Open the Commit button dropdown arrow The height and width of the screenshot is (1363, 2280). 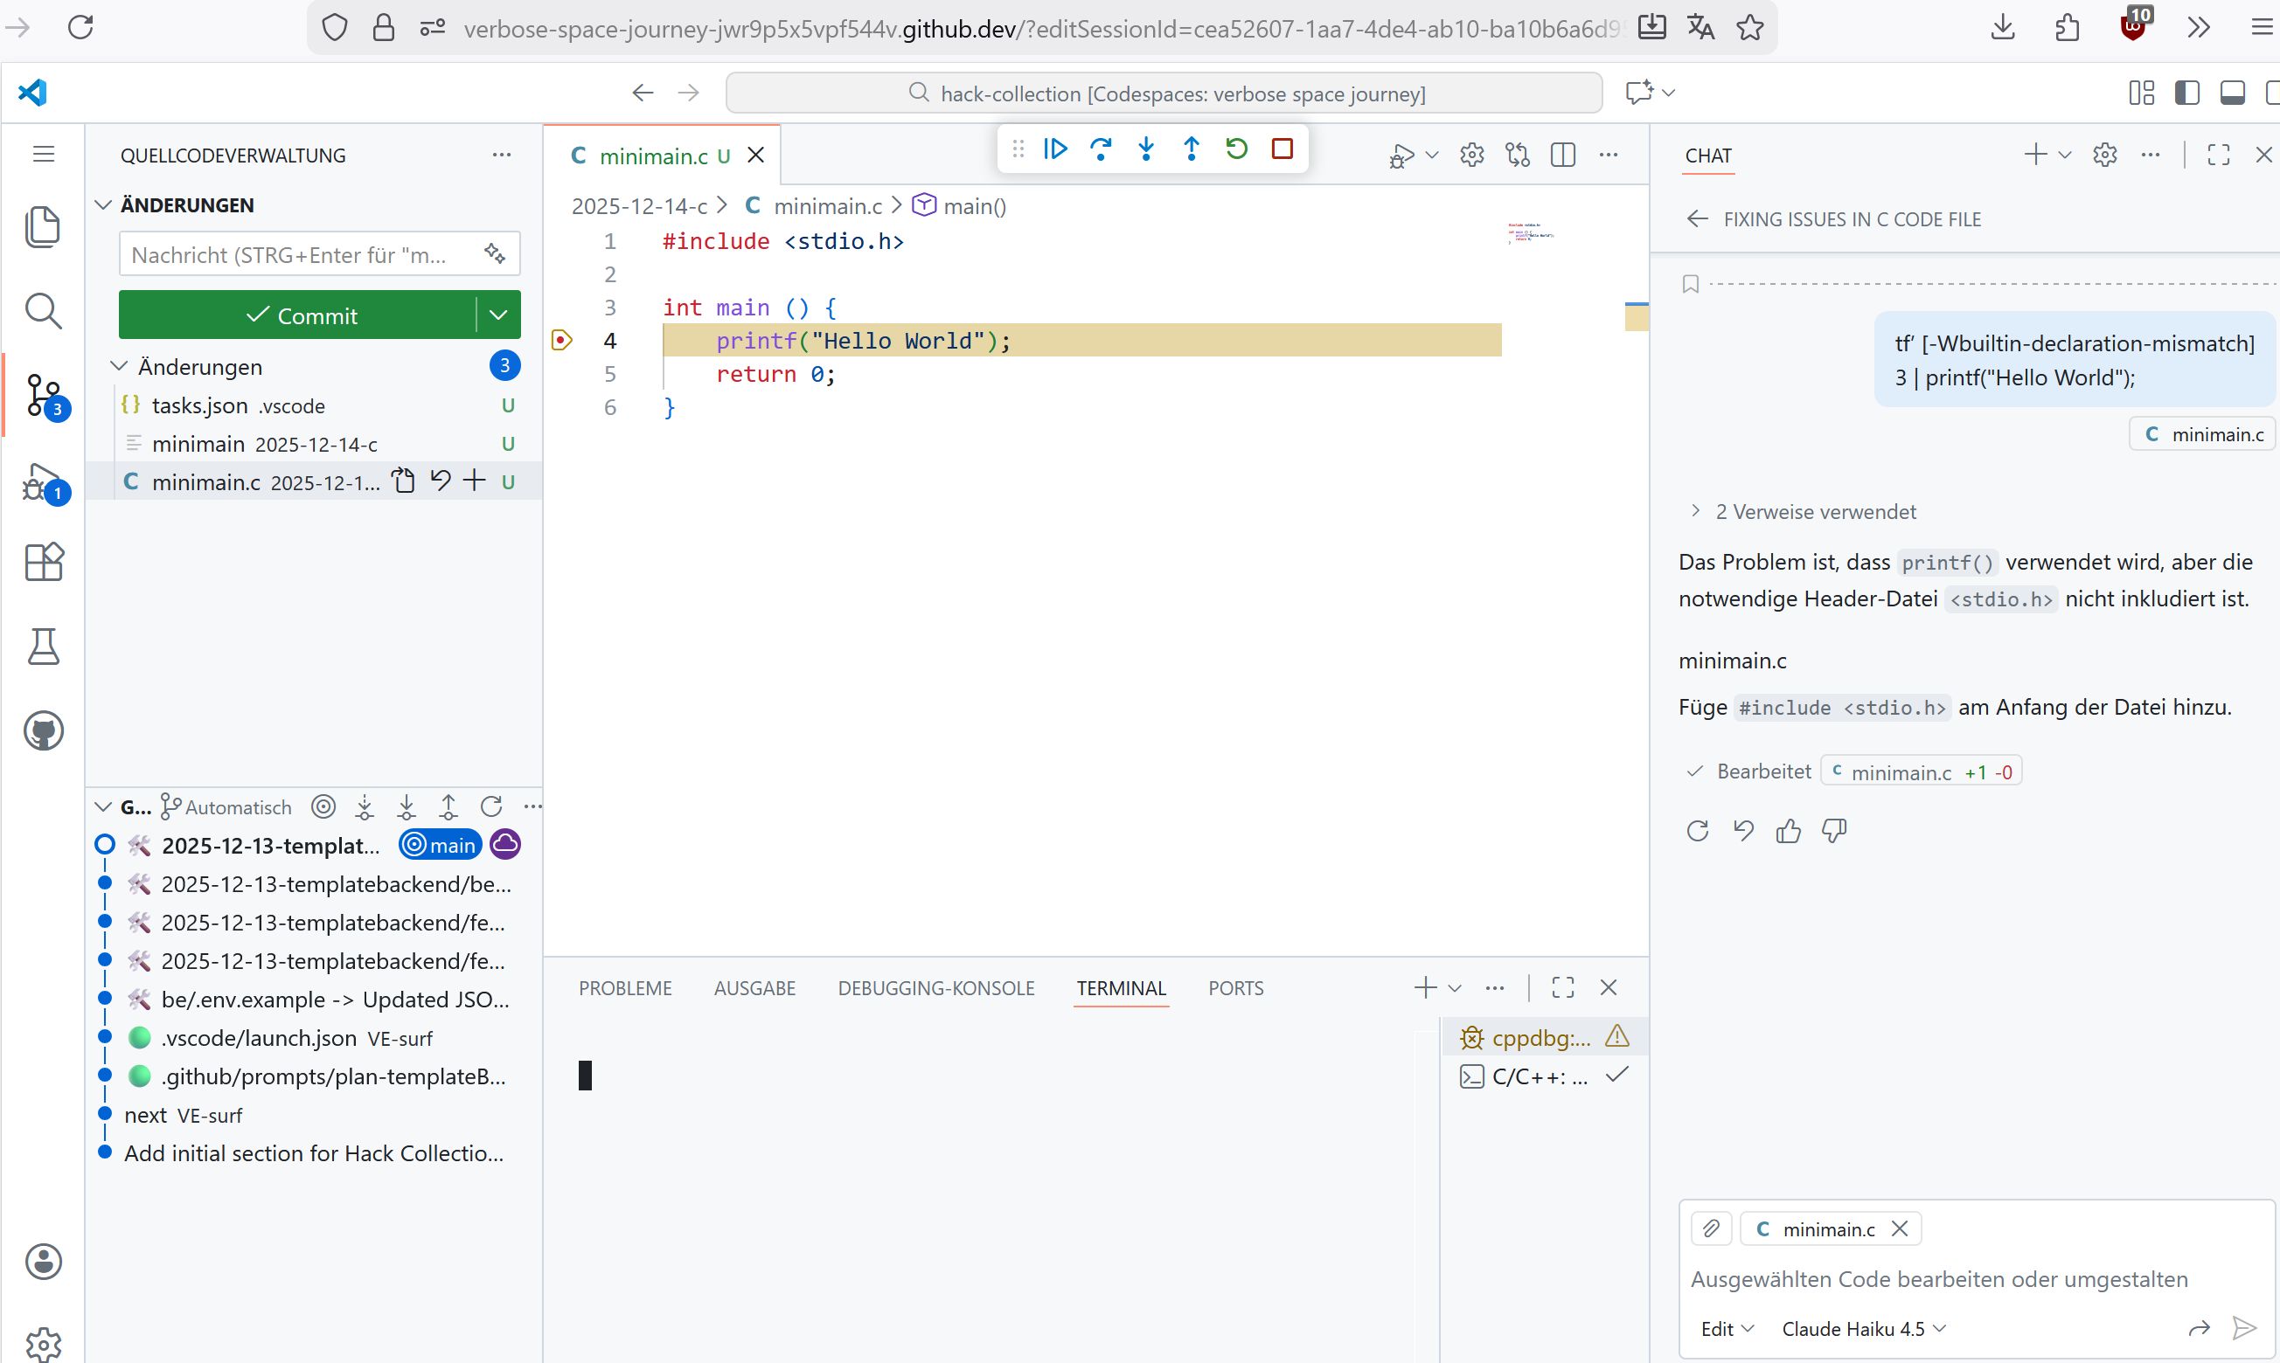[498, 315]
